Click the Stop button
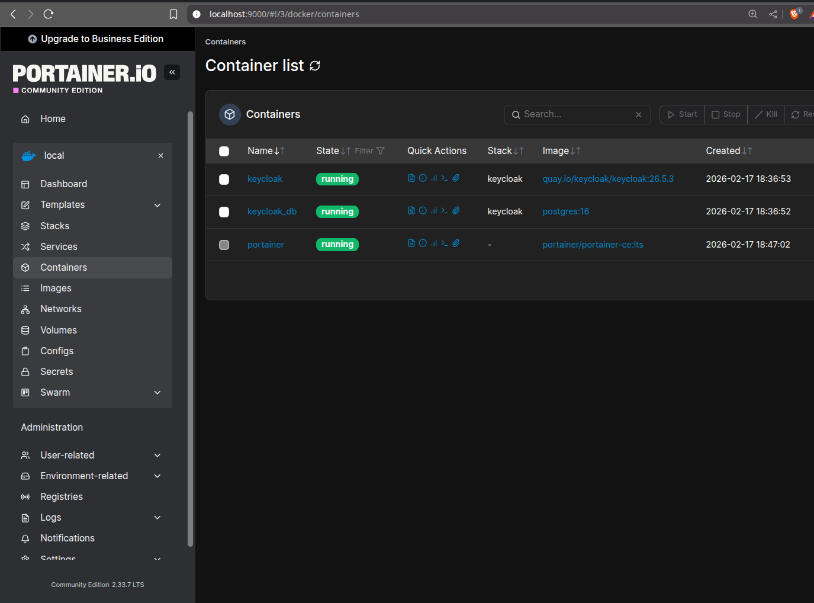This screenshot has height=603, width=814. pyautogui.click(x=725, y=114)
